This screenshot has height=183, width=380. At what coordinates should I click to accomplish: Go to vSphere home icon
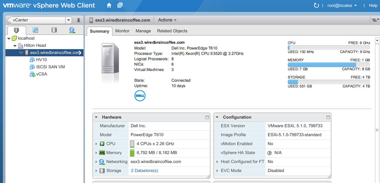tap(109, 5)
